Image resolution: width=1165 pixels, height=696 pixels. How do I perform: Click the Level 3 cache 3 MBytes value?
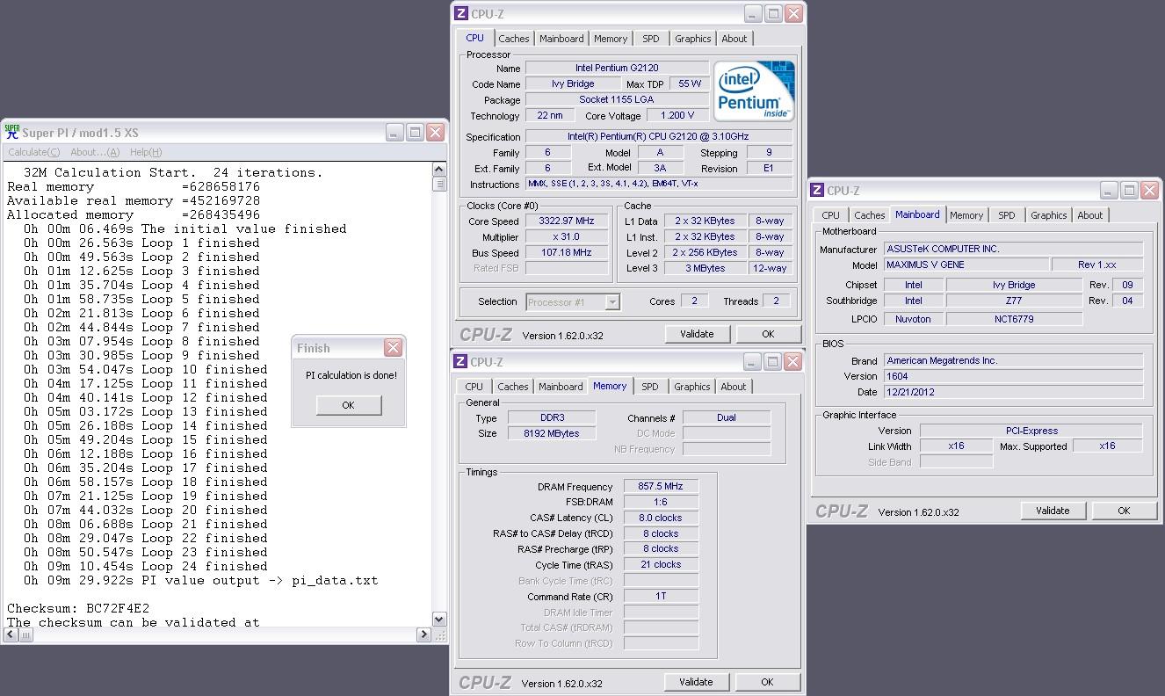[705, 269]
